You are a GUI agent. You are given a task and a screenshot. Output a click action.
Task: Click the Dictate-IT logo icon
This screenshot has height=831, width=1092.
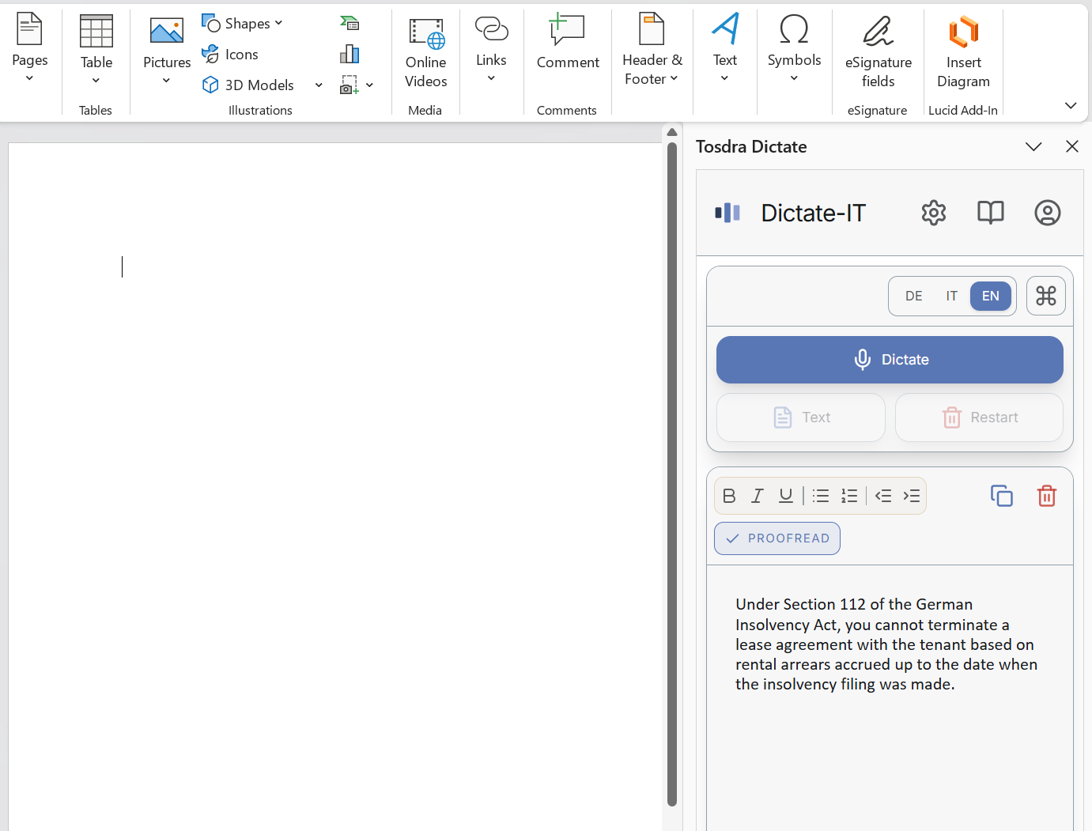[727, 213]
